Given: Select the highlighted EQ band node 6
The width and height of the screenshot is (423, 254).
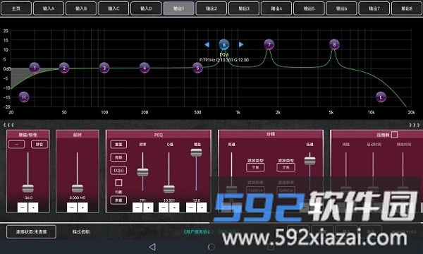Looking at the screenshot, I should [x=224, y=45].
